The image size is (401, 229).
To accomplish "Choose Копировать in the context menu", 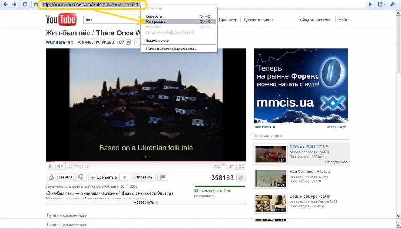I will coord(178,22).
